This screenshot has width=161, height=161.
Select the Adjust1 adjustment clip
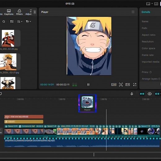point(24,122)
